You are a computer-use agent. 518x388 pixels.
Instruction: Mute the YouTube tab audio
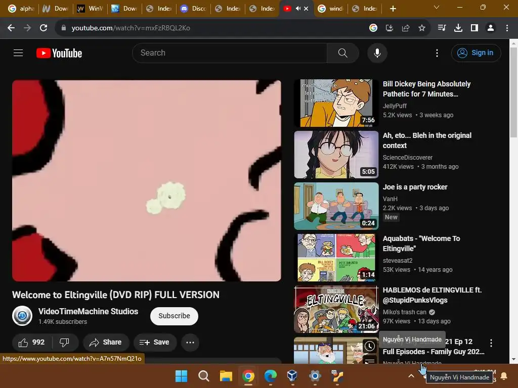[x=298, y=9]
